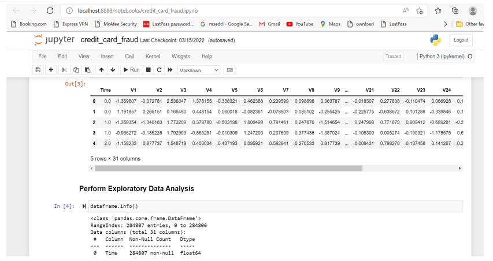Click the kernel idle indicator circle

(470, 56)
